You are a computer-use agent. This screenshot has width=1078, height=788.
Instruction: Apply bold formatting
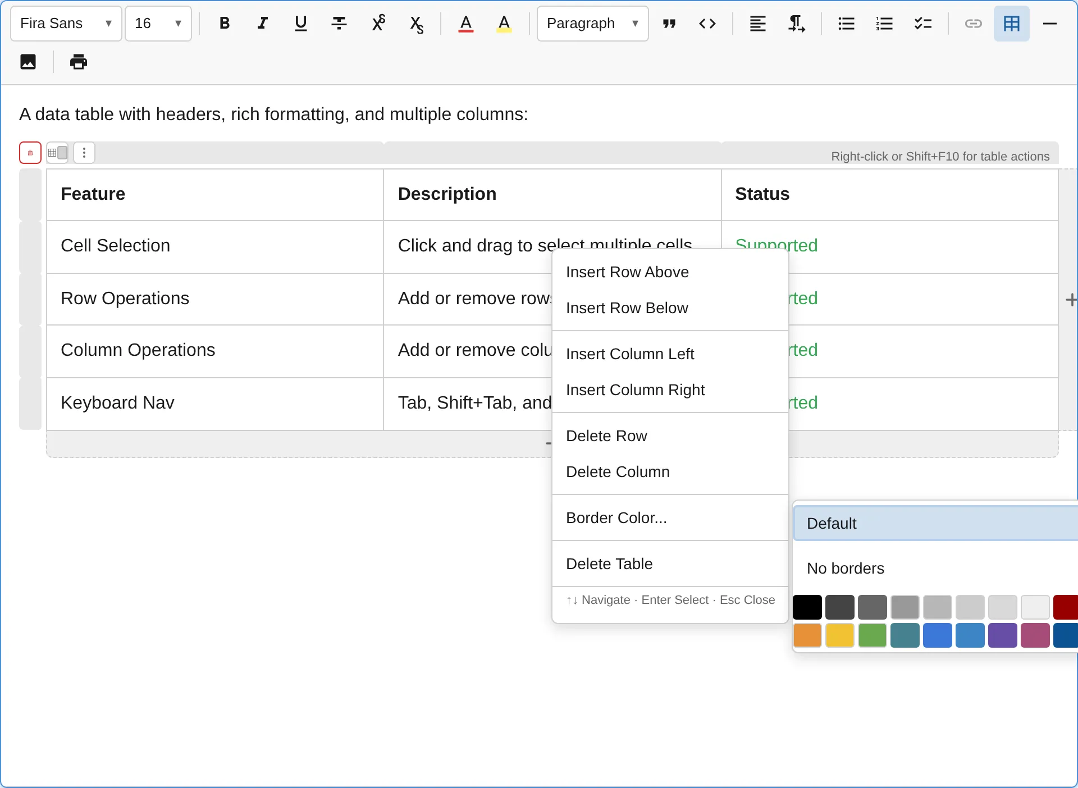[x=225, y=23]
